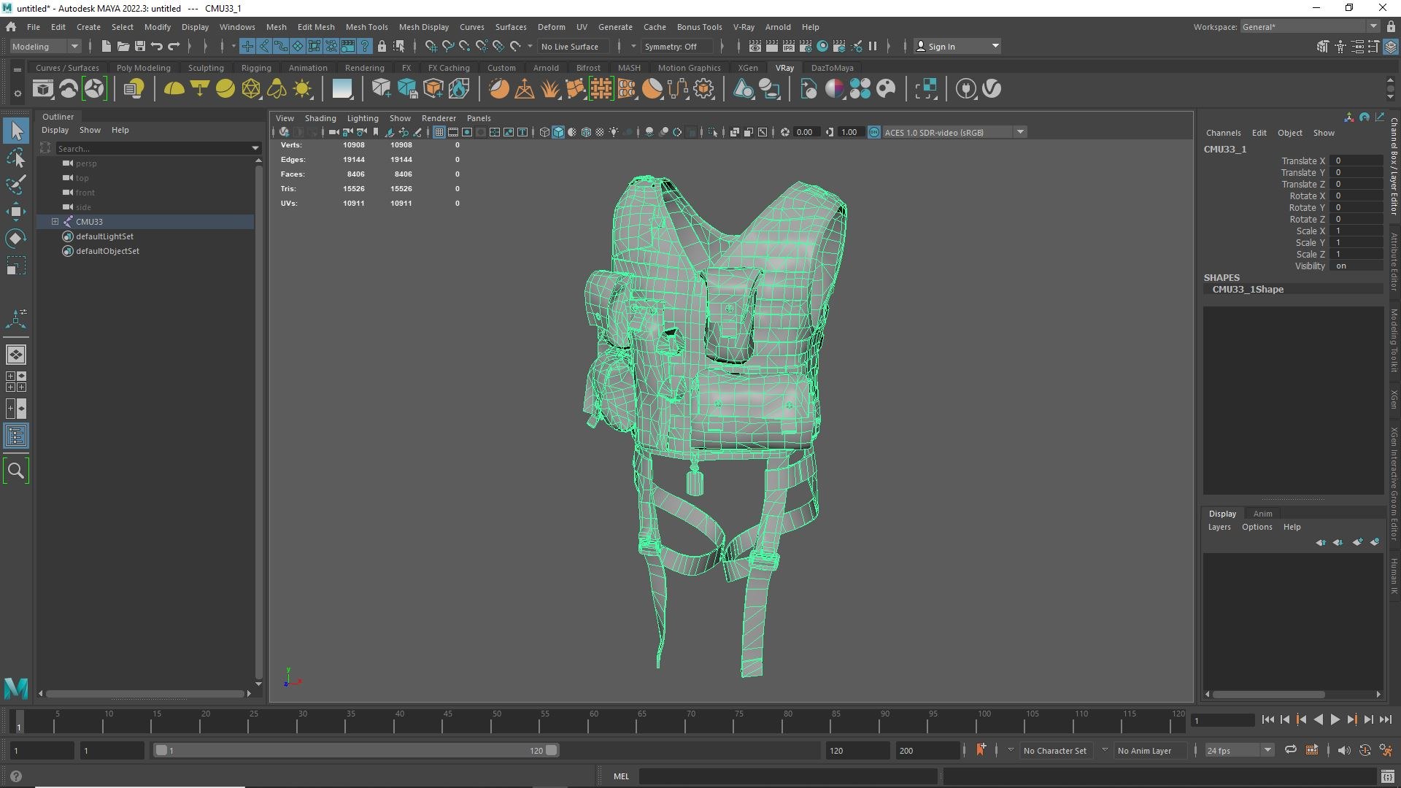Switch to the Anim layer tab

[x=1262, y=514]
